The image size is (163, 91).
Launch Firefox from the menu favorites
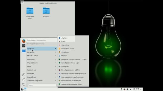(x=24, y=41)
